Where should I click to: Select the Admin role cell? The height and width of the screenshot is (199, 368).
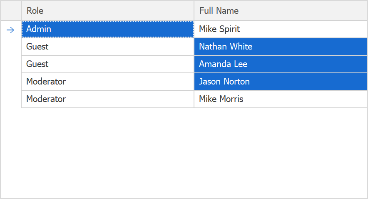(107, 29)
